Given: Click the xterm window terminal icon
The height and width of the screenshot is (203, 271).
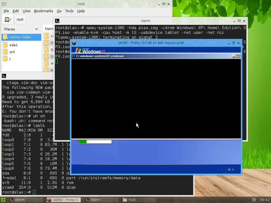Looking at the screenshot, I should (57, 21).
